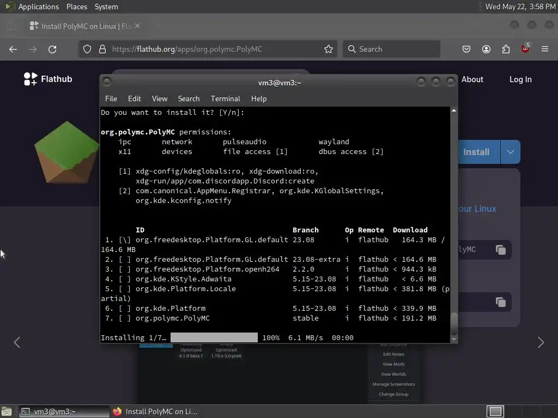Image resolution: width=558 pixels, height=418 pixels.
Task: Open the Pocket save icon
Action: coord(466,49)
